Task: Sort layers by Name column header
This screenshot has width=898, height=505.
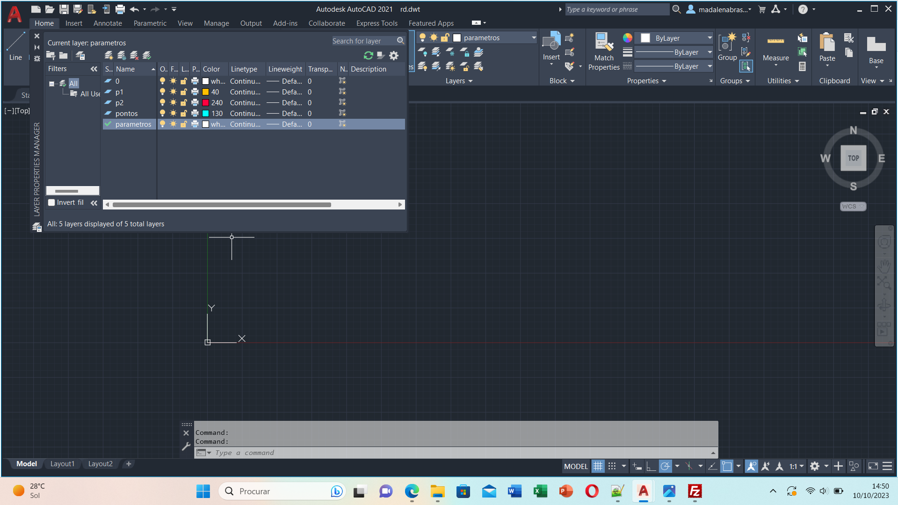Action: point(135,69)
